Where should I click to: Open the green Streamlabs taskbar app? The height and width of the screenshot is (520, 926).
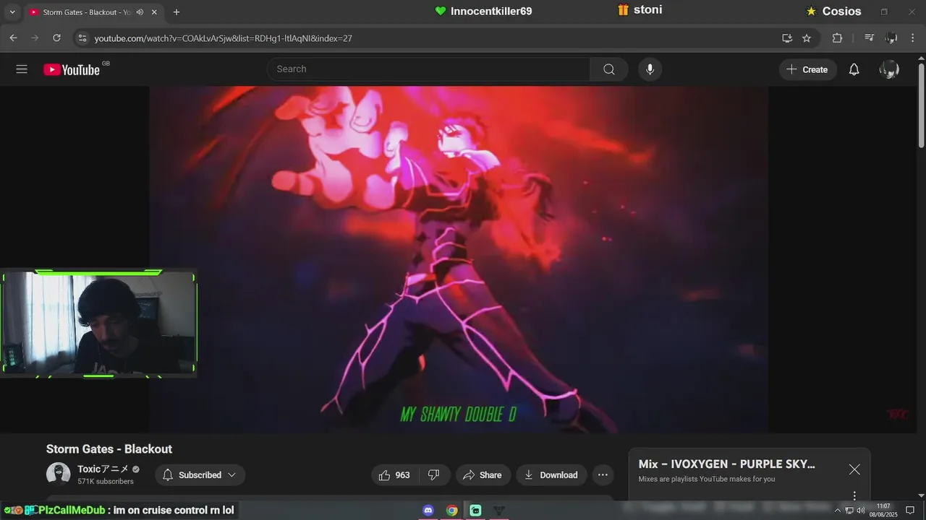click(x=475, y=511)
